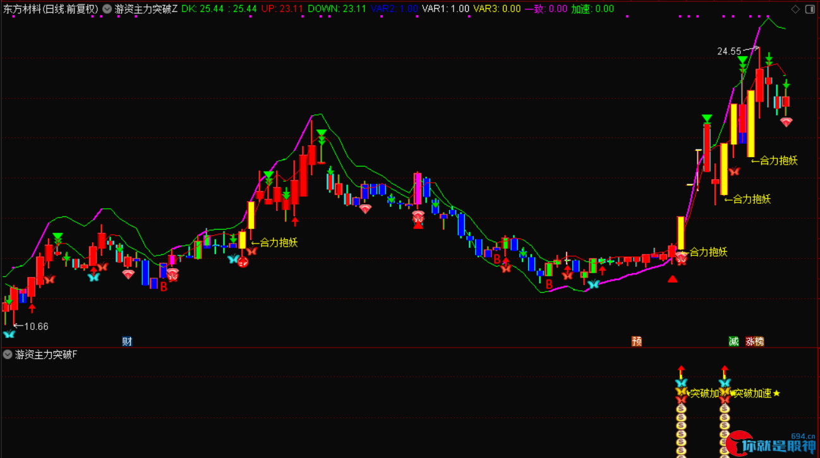Click the 游资主力突破F indicator name
The height and width of the screenshot is (458, 820).
(x=46, y=355)
